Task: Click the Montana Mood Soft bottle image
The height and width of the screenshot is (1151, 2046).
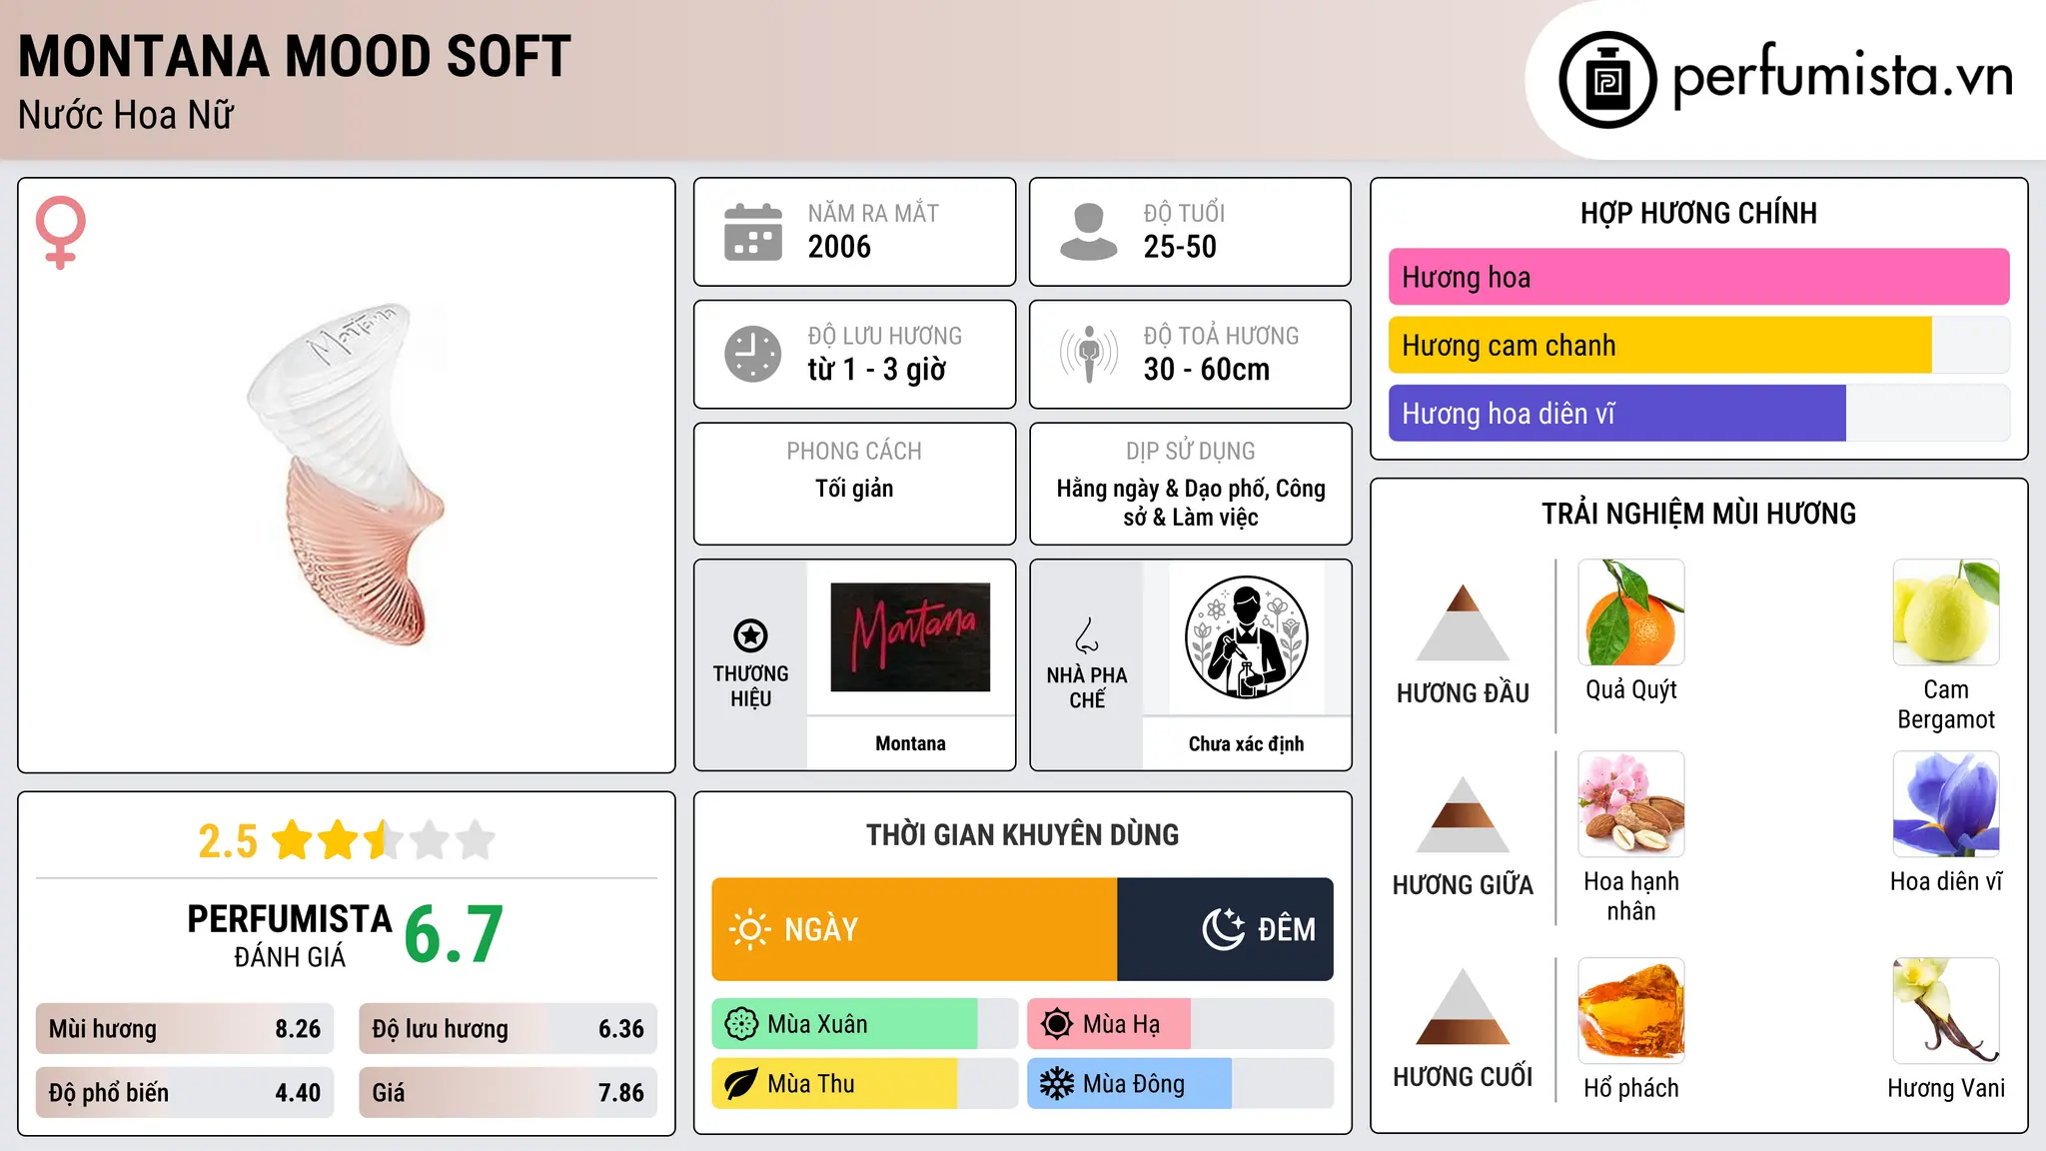Action: coord(346,474)
